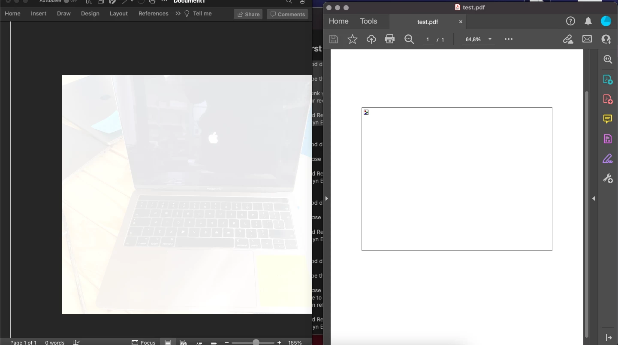
Task: Click the Word zoom slider handle
Action: coord(256,342)
